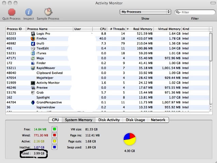This screenshot has height=163, width=217.
Task: Click Logic Pro real memory 521.59 MB
Action: pos(145,34)
